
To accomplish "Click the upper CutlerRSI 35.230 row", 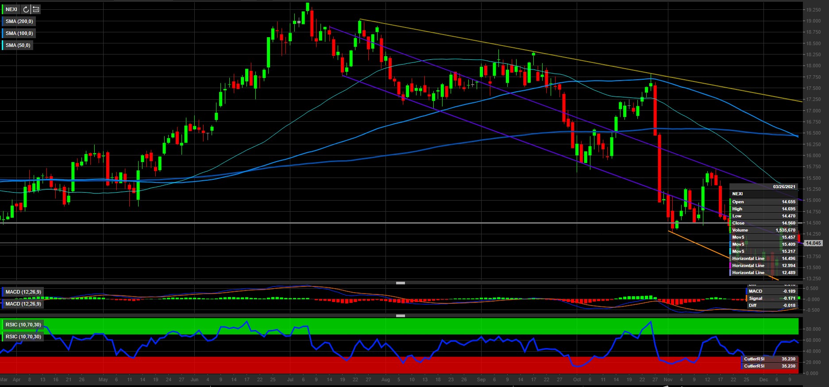I will [x=769, y=359].
